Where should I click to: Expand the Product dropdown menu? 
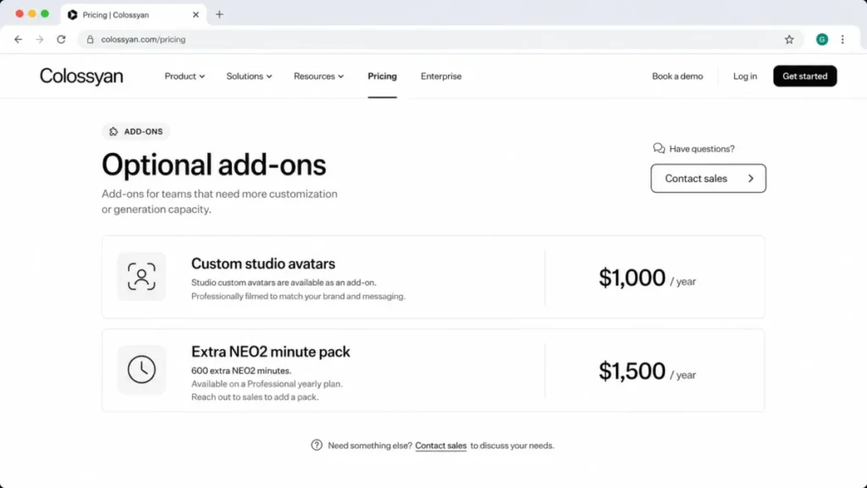(185, 76)
